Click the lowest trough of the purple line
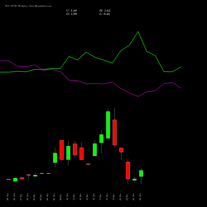This screenshot has width=207, height=207. (138, 96)
